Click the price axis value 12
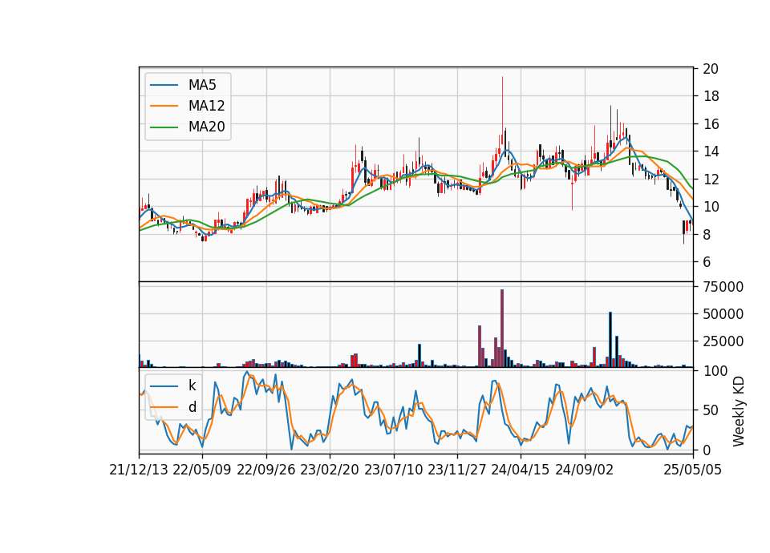This screenshot has width=770, height=553. pyautogui.click(x=711, y=180)
